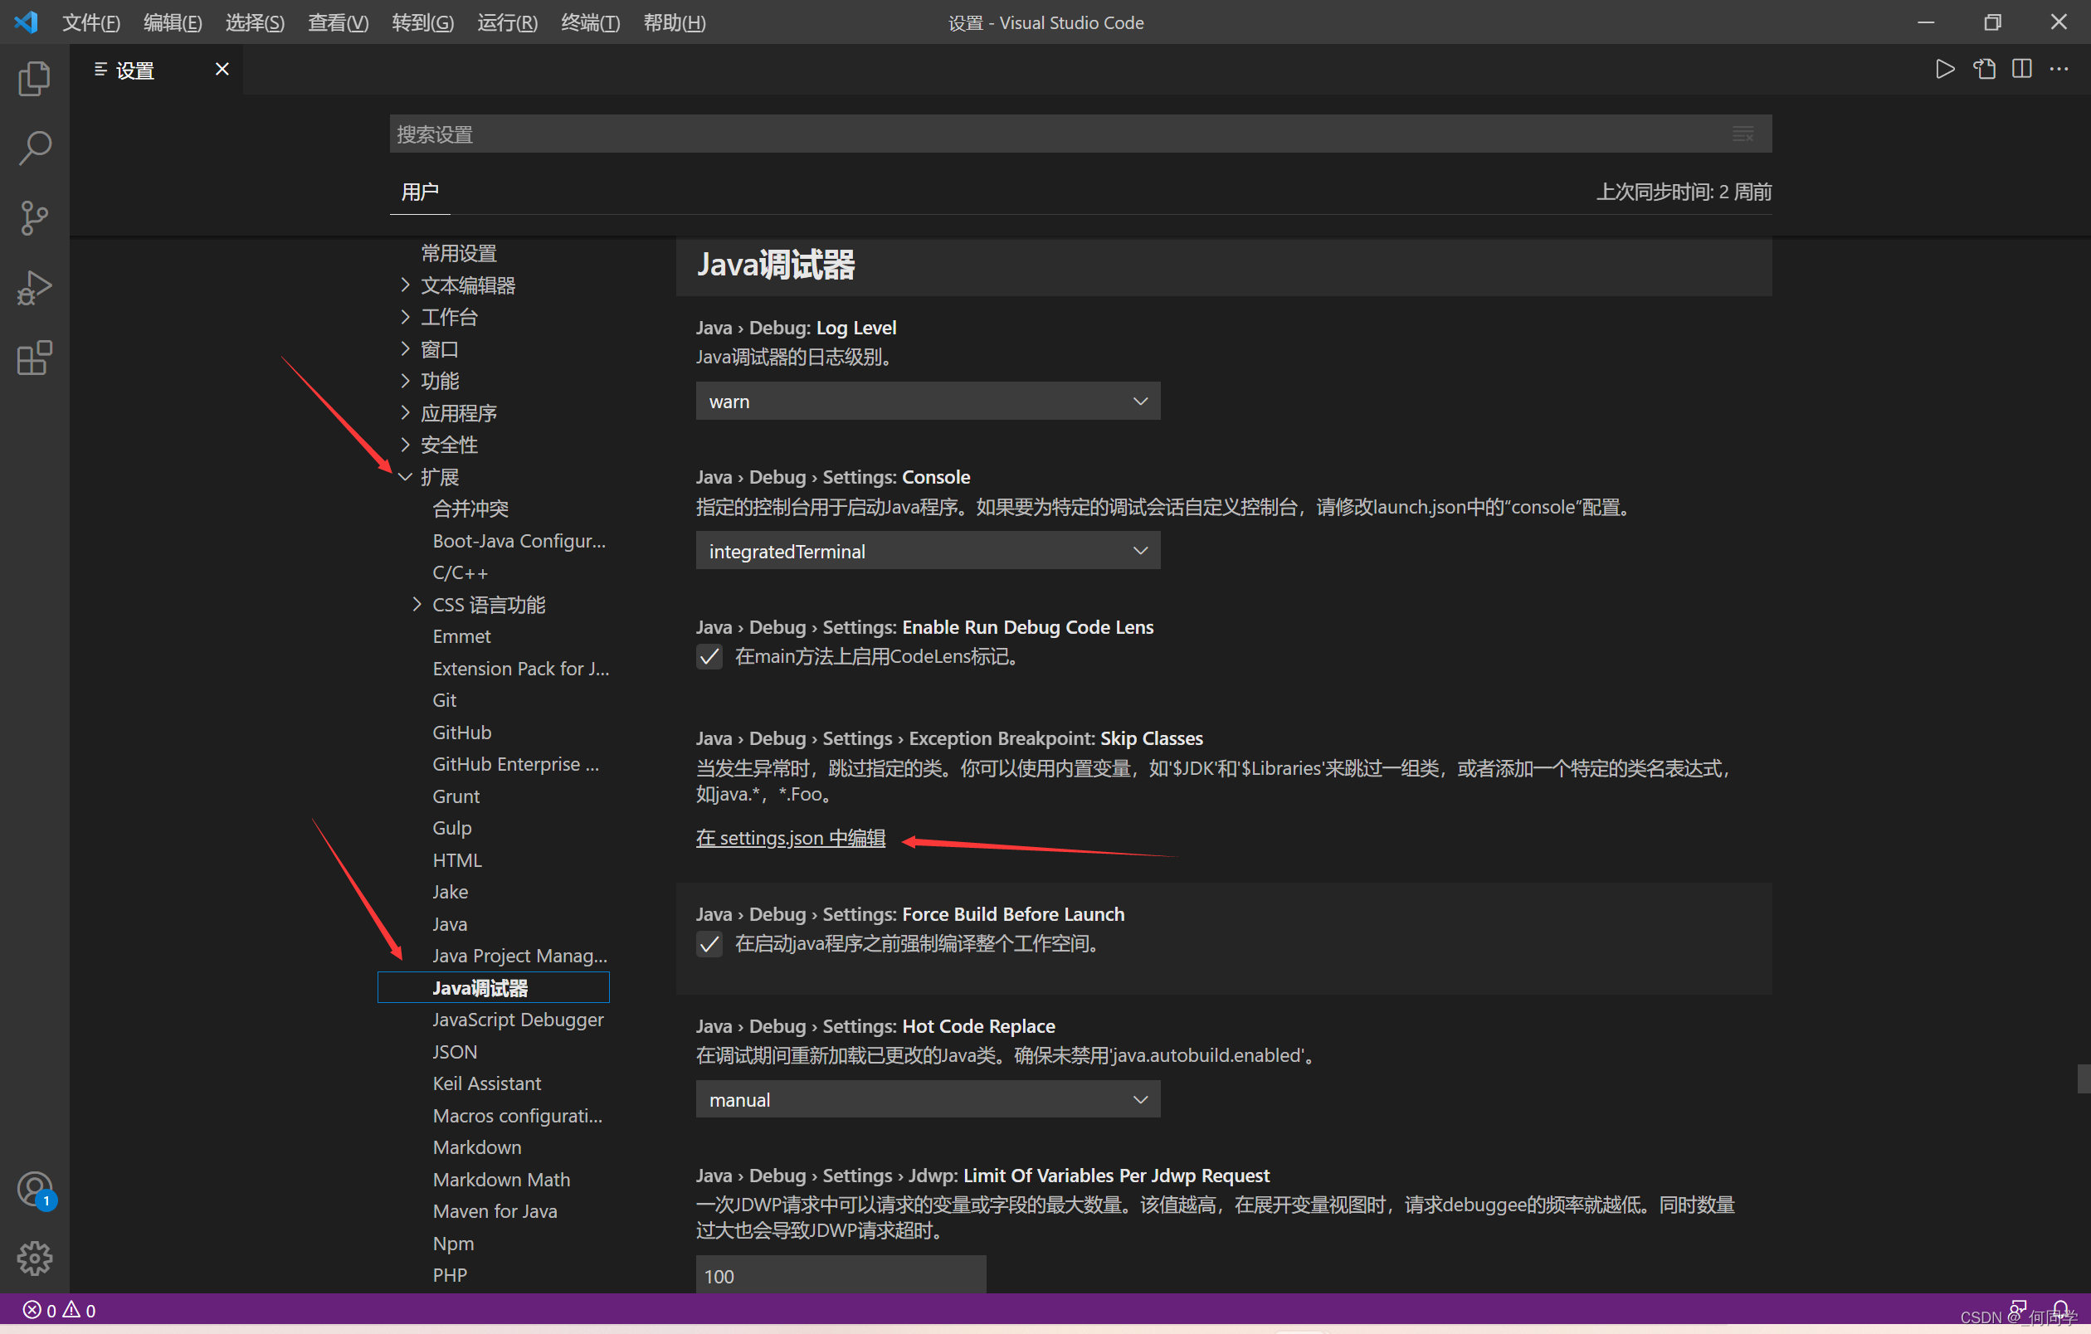Viewport: 2091px width, 1334px height.
Task: Disable Enable Run Debug Code Lens checkbox
Action: [709, 657]
